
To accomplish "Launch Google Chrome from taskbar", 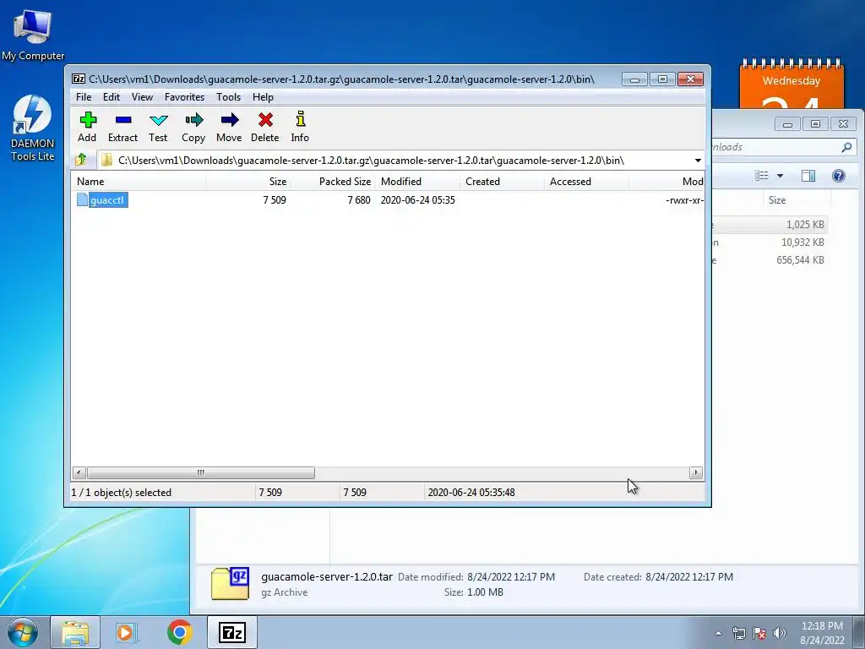I will click(180, 632).
